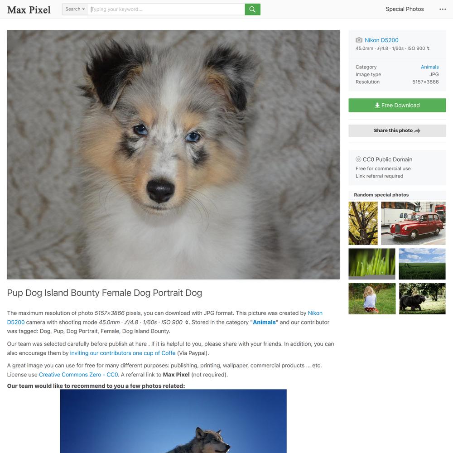Open the Animals category link in sidebar
Viewport: 453px width, 453px height.
pyautogui.click(x=429, y=67)
